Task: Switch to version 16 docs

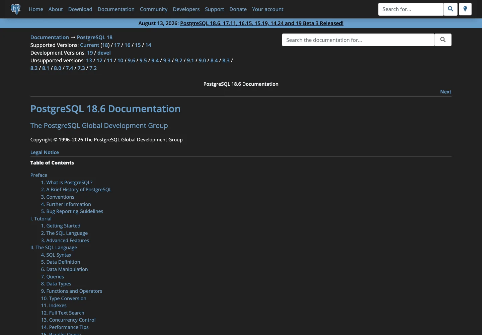Action: (x=128, y=45)
